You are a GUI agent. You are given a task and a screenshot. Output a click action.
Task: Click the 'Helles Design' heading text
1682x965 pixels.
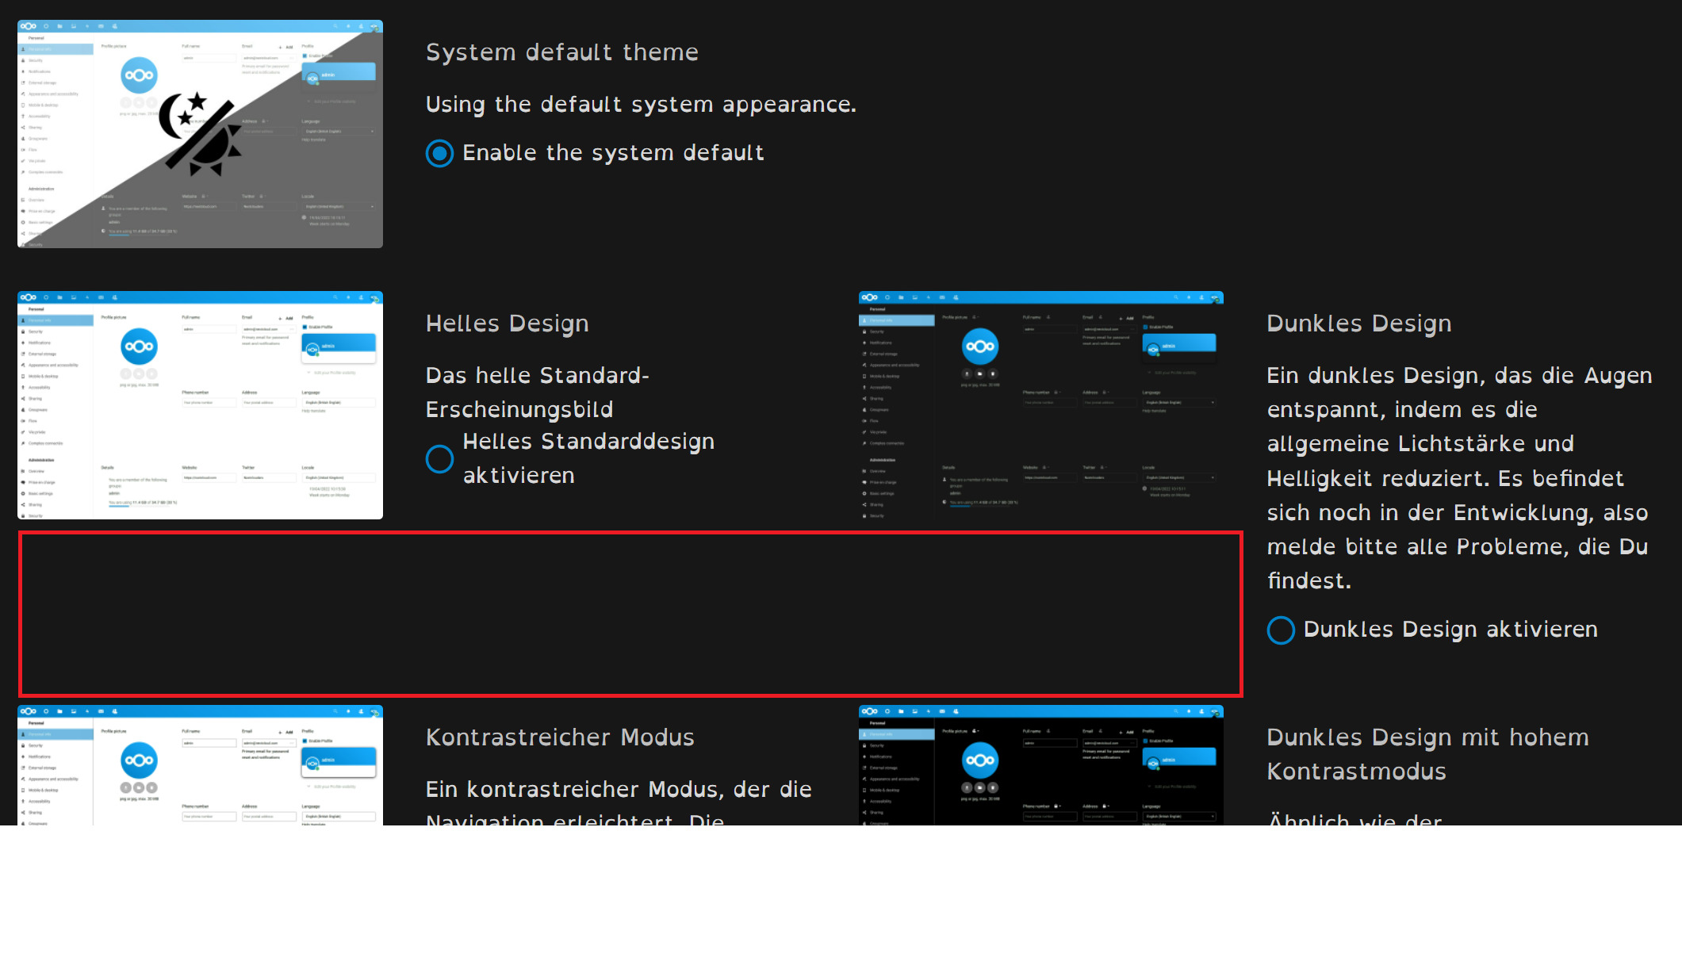point(507,324)
